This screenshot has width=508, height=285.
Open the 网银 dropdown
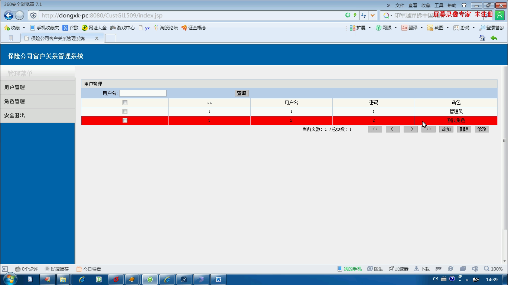(x=386, y=28)
